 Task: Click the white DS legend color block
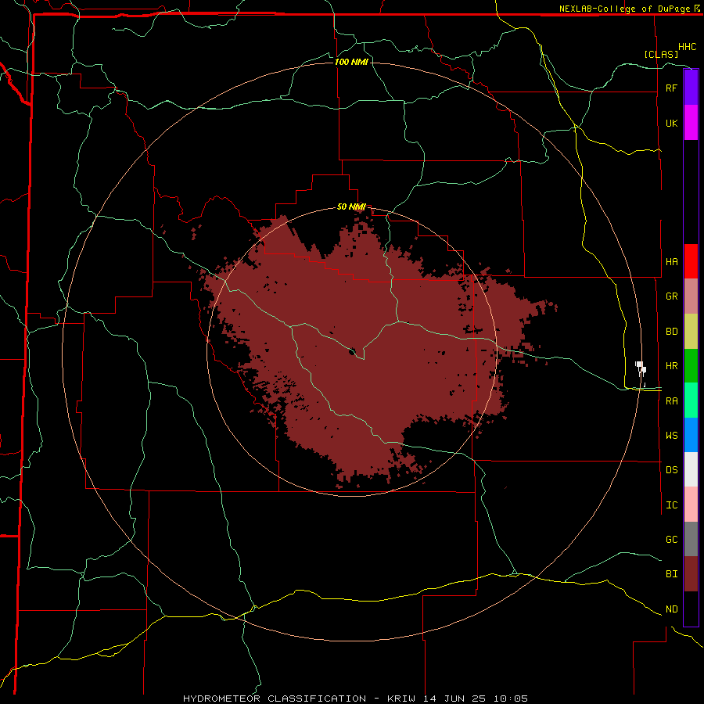[691, 469]
